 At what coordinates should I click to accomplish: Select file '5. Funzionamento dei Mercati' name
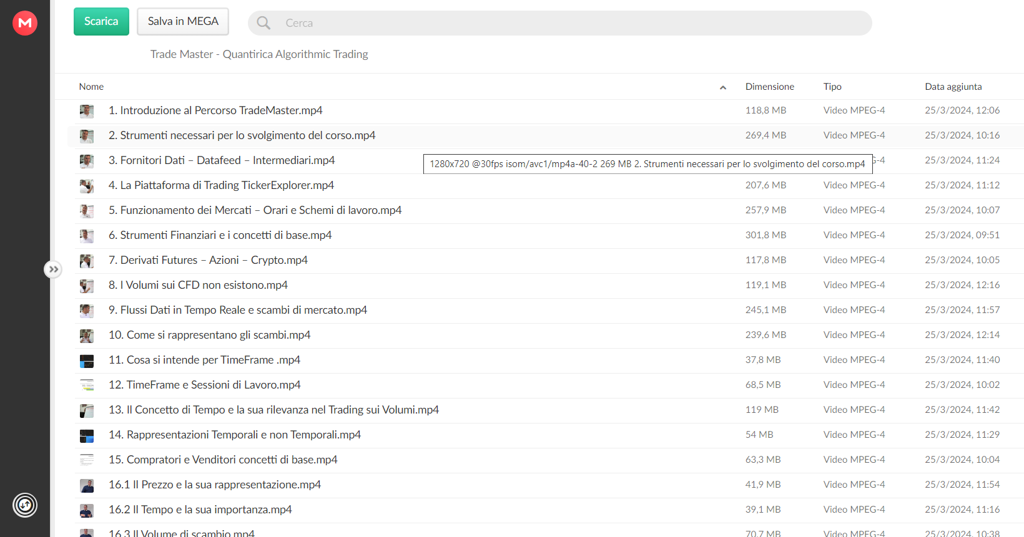coord(255,210)
